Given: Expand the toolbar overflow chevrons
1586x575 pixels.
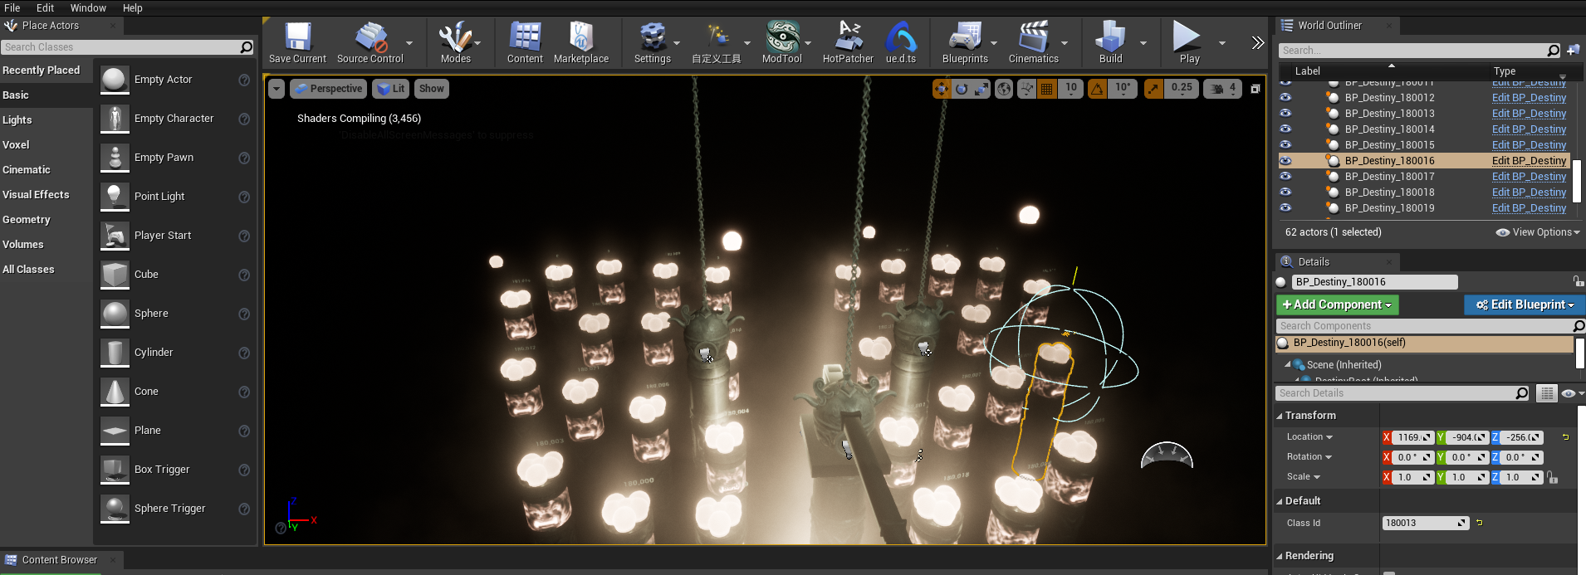Looking at the screenshot, I should (x=1258, y=43).
